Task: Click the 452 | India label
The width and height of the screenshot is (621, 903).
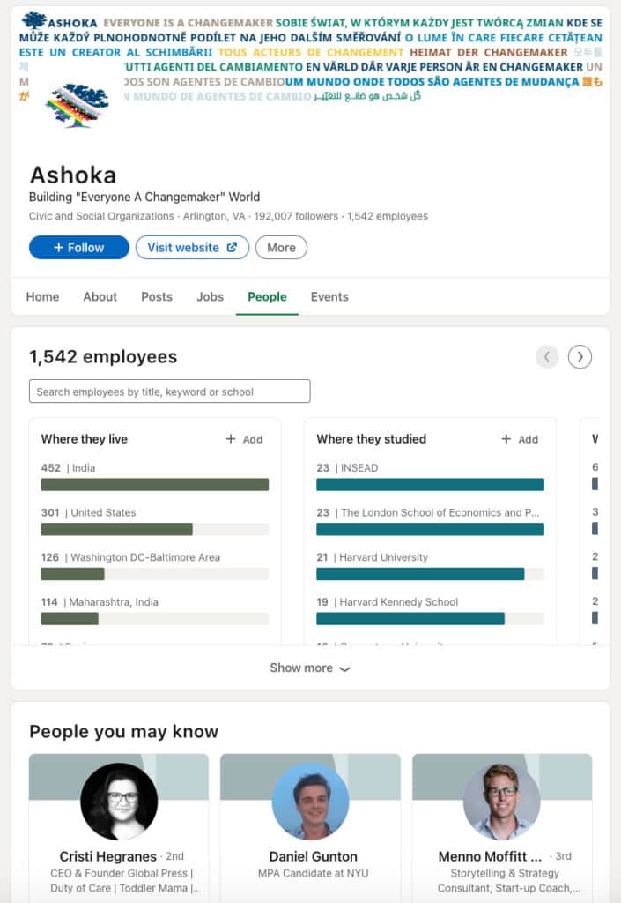Action: coord(68,467)
